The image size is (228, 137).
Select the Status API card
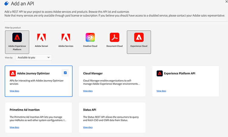(112, 117)
